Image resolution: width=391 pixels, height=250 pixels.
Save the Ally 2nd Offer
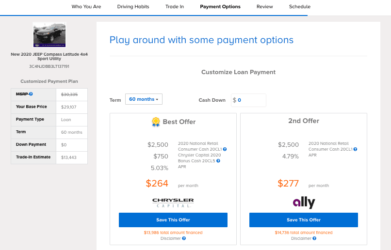click(x=304, y=220)
